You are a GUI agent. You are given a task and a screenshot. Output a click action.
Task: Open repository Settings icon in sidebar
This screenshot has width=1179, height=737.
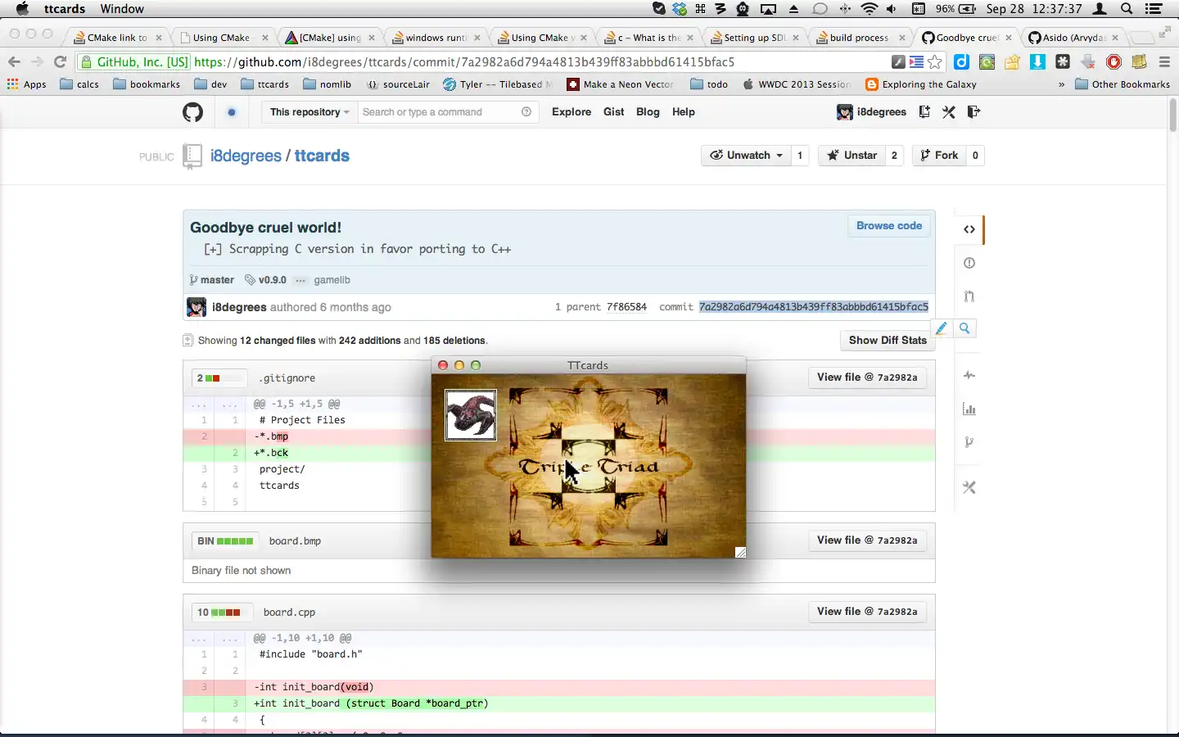969,487
